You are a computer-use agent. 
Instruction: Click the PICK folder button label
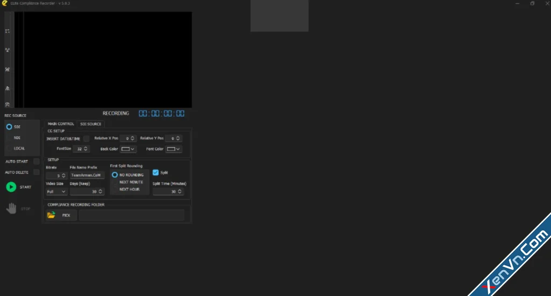pyautogui.click(x=66, y=215)
